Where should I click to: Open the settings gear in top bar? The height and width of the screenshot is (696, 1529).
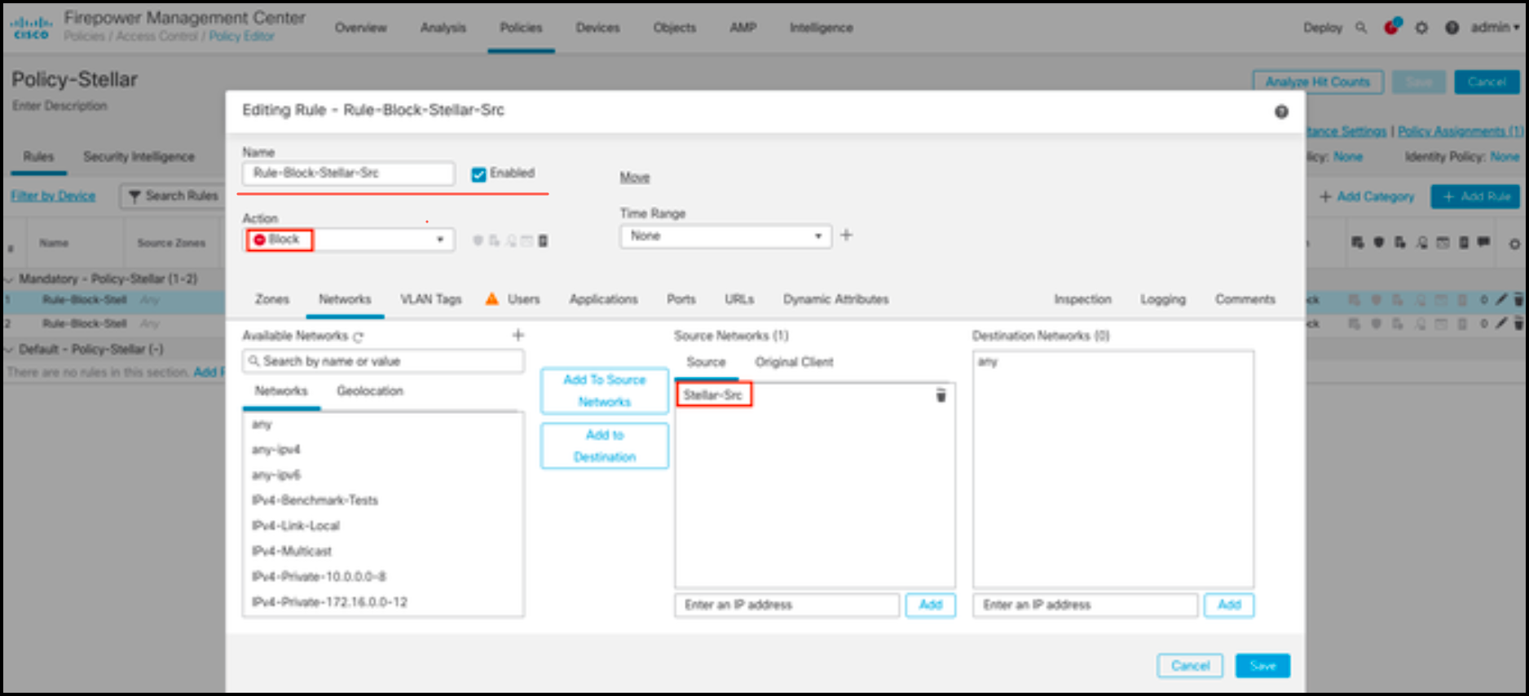click(x=1421, y=28)
